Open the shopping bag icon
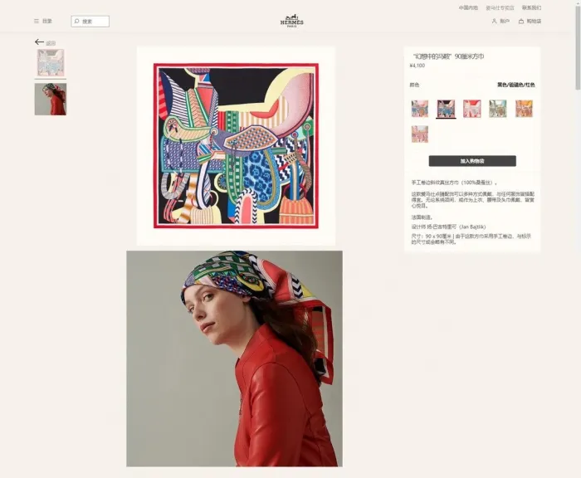581x478 pixels. tap(521, 21)
